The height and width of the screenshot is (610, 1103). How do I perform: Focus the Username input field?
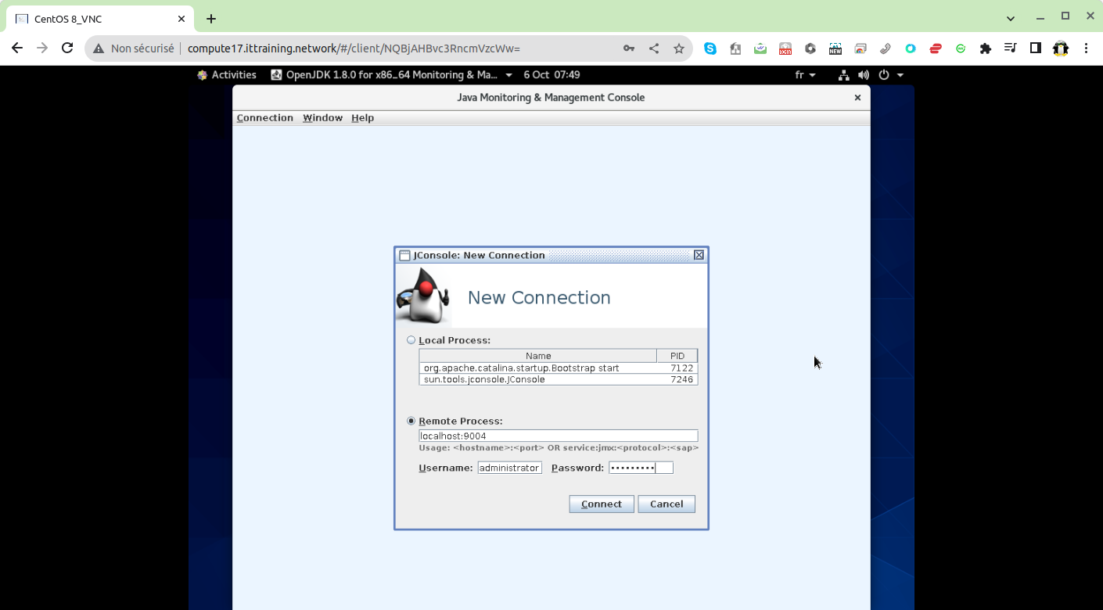(510, 468)
